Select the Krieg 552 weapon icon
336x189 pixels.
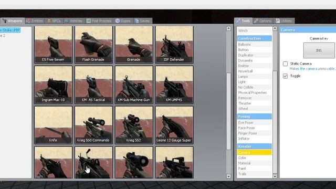[x=134, y=125]
